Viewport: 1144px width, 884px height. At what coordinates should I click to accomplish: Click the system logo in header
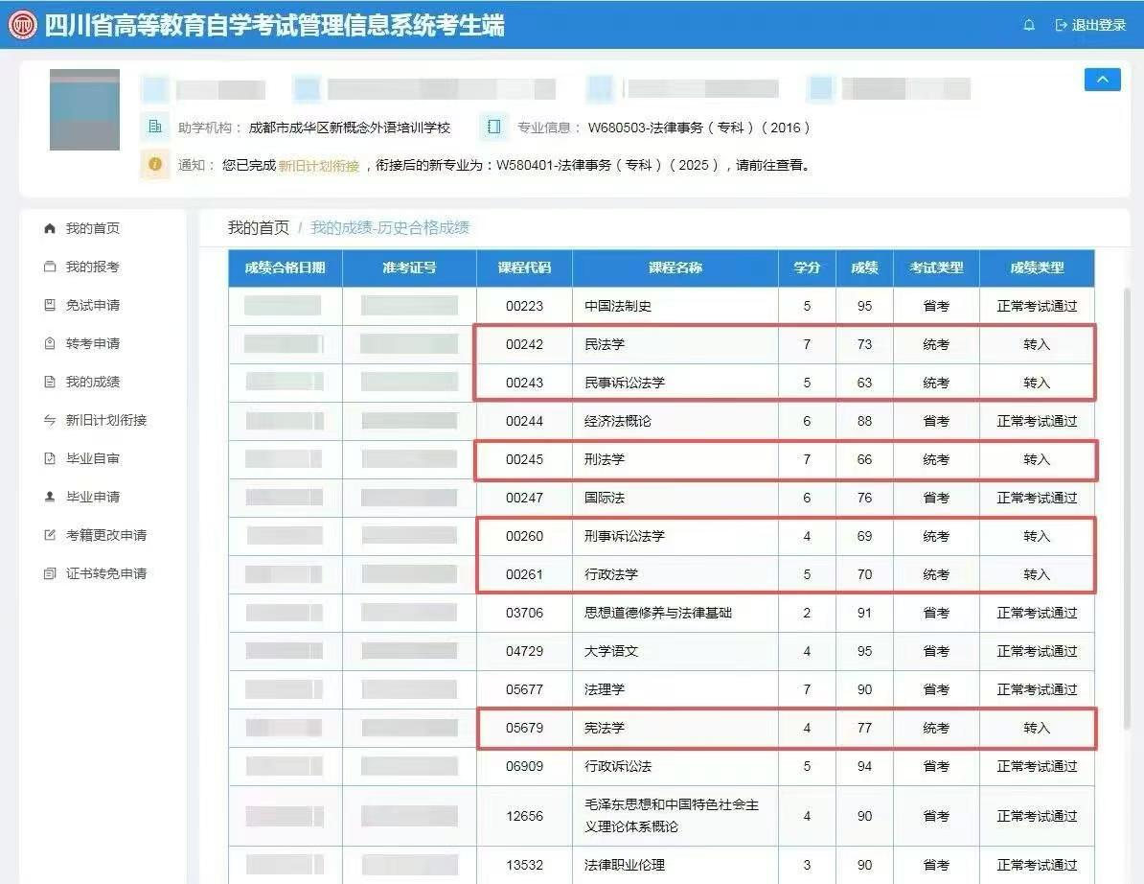pyautogui.click(x=22, y=25)
